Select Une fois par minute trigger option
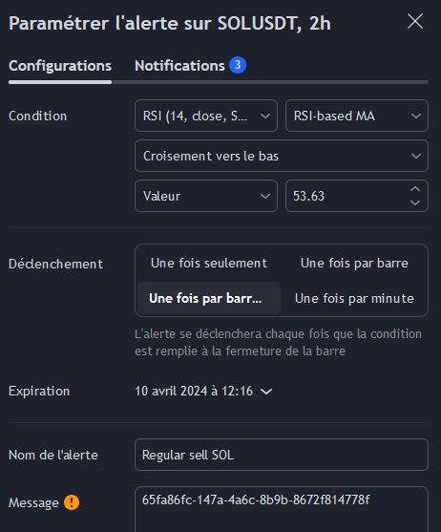 (354, 298)
